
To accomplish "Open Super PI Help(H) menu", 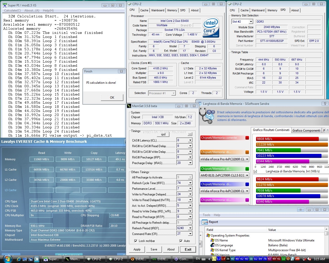I will click(48, 11).
